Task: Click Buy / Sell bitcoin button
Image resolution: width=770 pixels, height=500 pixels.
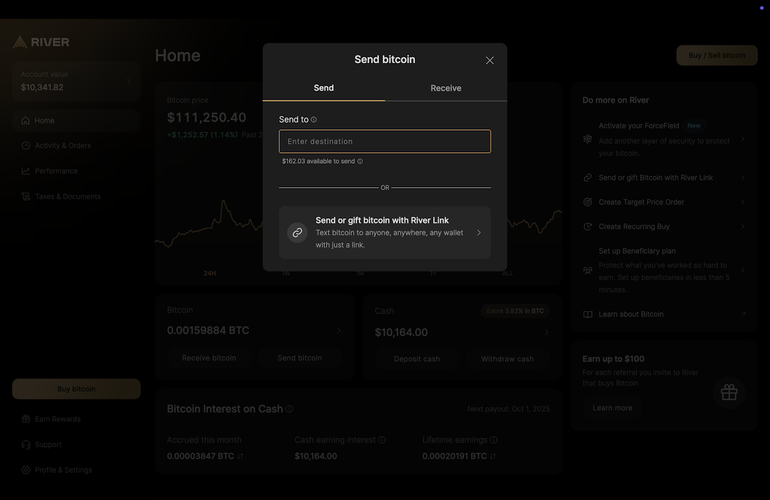Action: point(717,55)
